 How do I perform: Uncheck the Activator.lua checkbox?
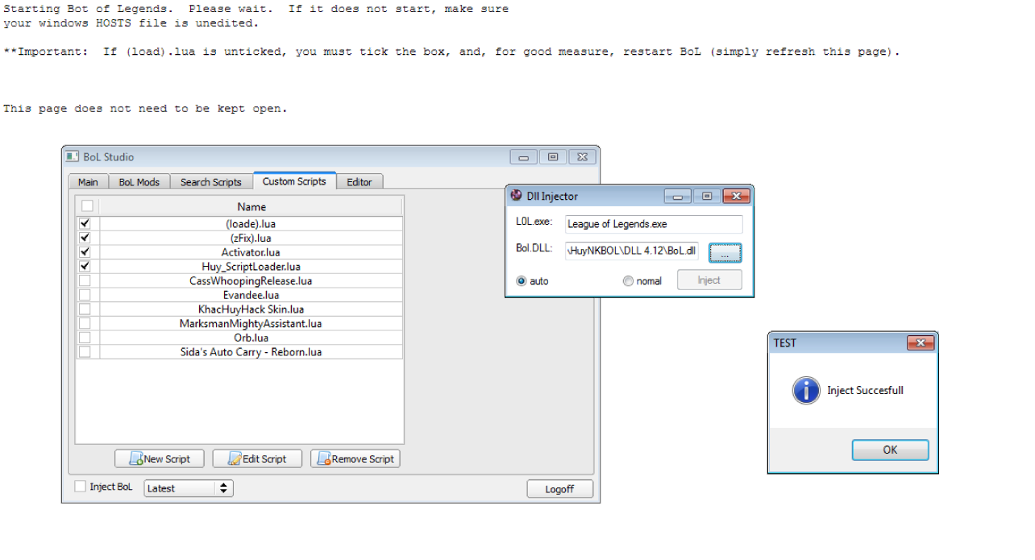tap(85, 252)
